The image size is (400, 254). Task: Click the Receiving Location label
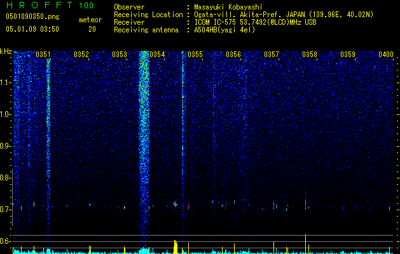(x=148, y=15)
